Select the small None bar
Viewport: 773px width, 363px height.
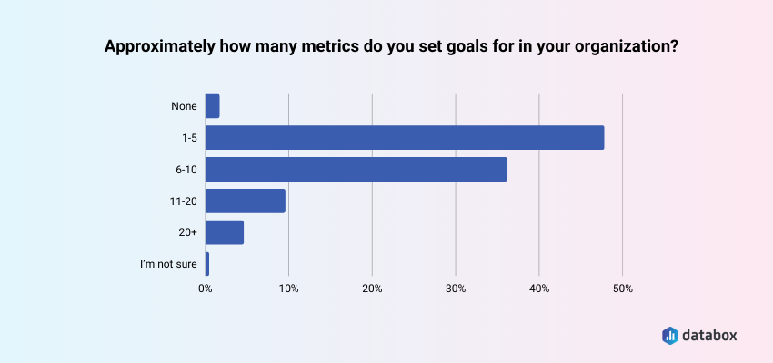213,106
